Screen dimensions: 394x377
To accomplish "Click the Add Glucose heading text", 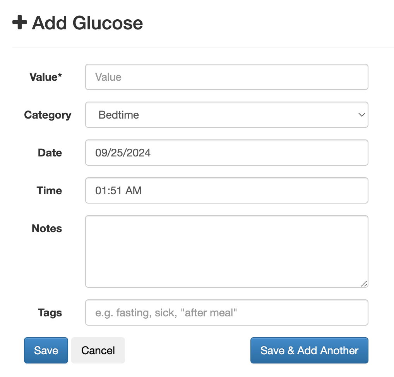I will pyautogui.click(x=87, y=23).
